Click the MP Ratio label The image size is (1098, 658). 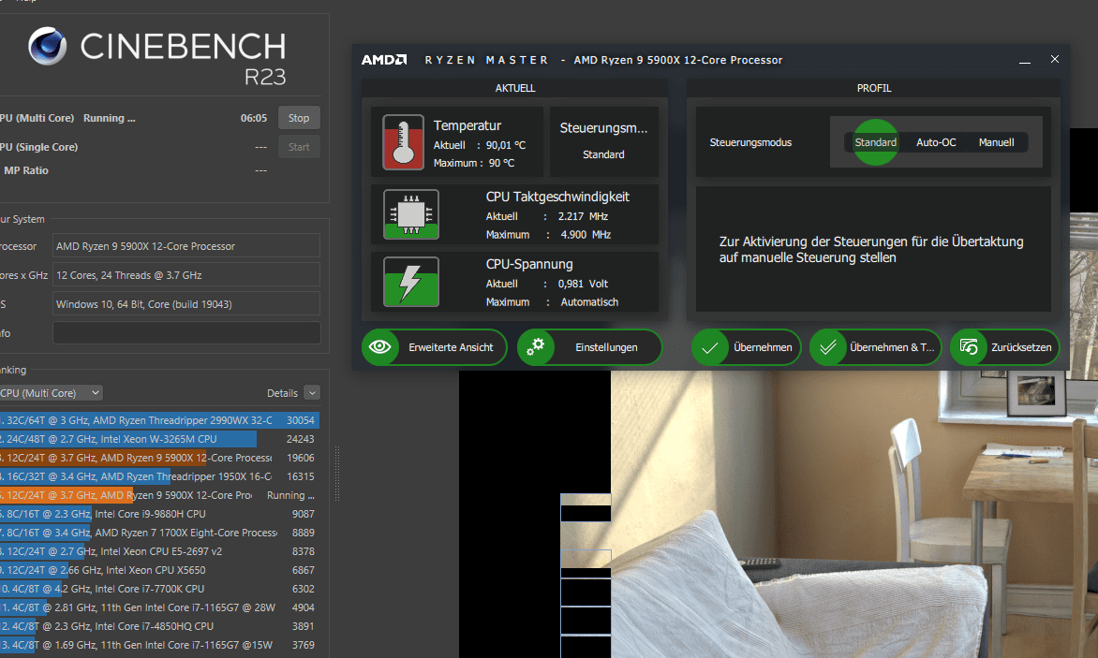pyautogui.click(x=26, y=170)
